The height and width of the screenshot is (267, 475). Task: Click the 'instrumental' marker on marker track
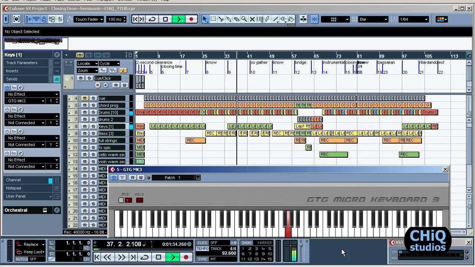tap(333, 62)
